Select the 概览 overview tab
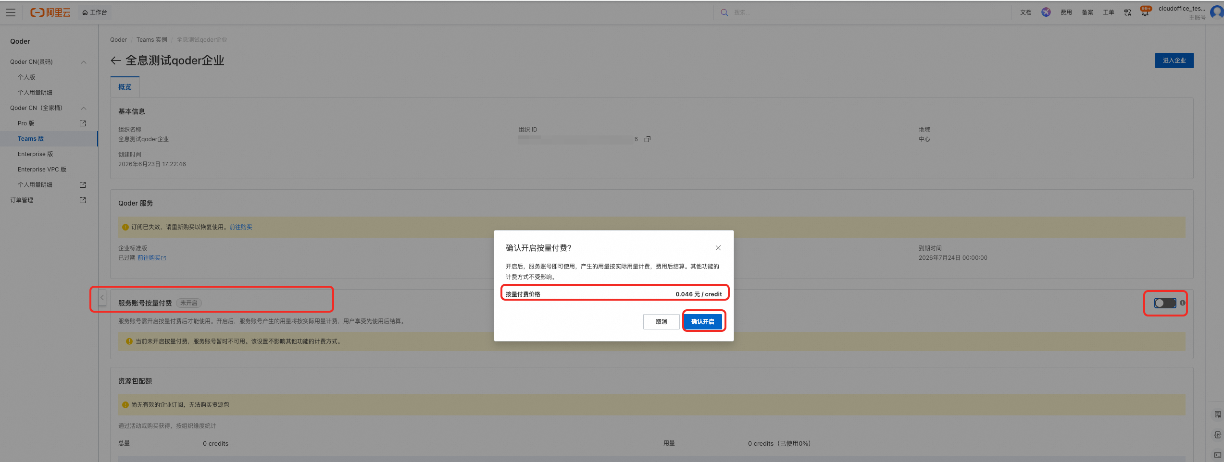This screenshot has width=1224, height=462. (125, 87)
